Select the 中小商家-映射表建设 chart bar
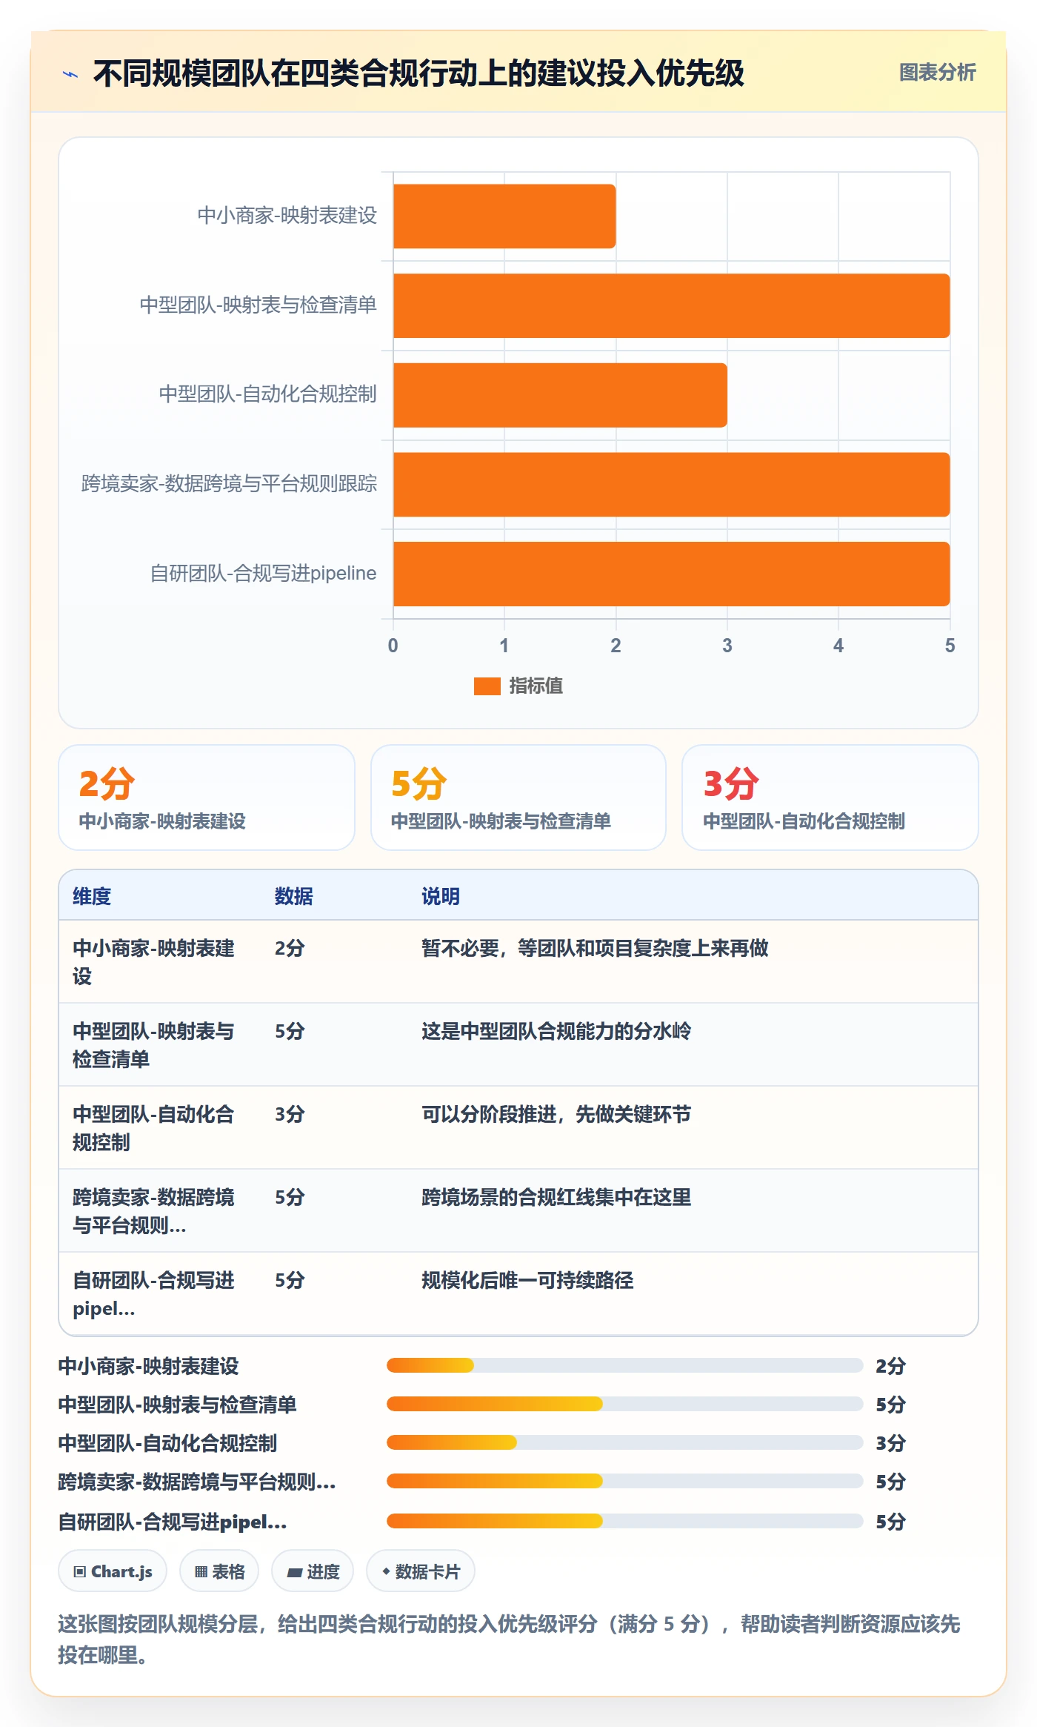Screen dimensions: 1037x1727 click(504, 216)
